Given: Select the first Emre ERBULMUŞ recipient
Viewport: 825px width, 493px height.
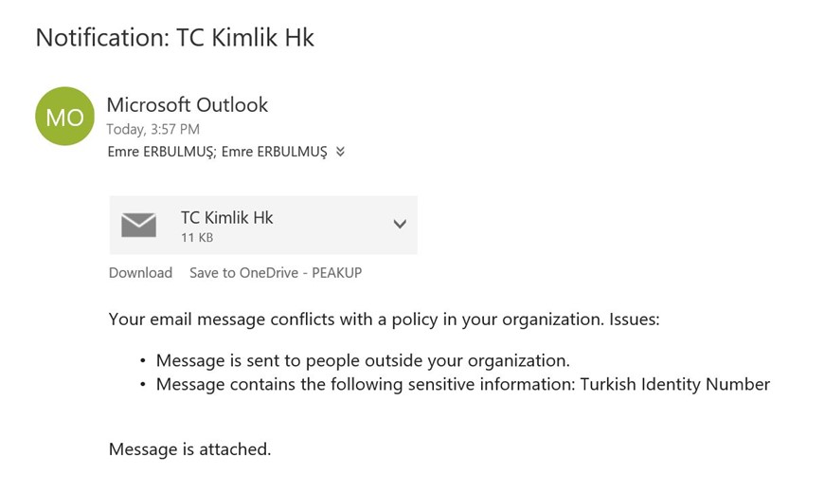Looking at the screenshot, I should click(x=162, y=152).
